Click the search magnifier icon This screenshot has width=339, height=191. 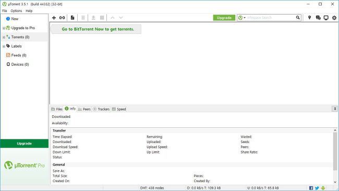298,18
